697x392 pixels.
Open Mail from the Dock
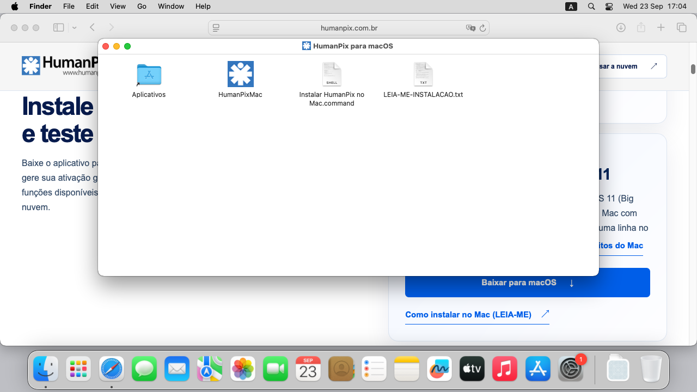(177, 370)
